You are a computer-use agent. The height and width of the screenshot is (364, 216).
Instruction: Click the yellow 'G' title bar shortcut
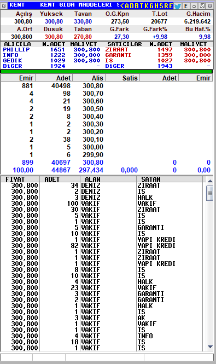click(x=151, y=6)
